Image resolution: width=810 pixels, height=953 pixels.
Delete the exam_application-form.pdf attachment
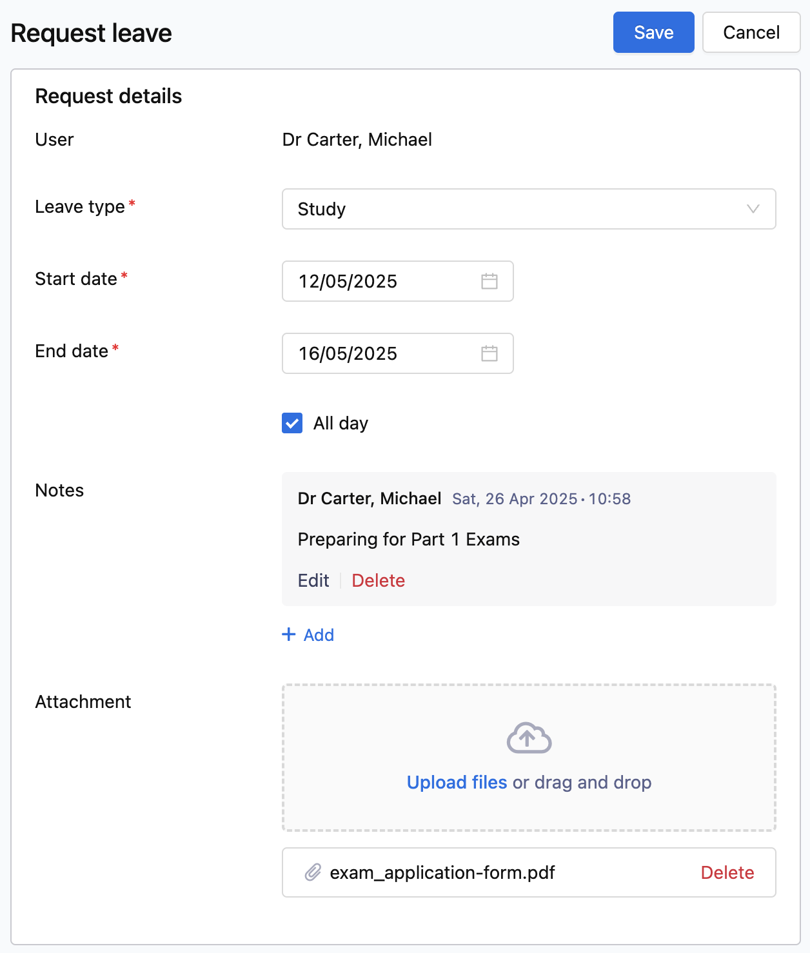727,872
